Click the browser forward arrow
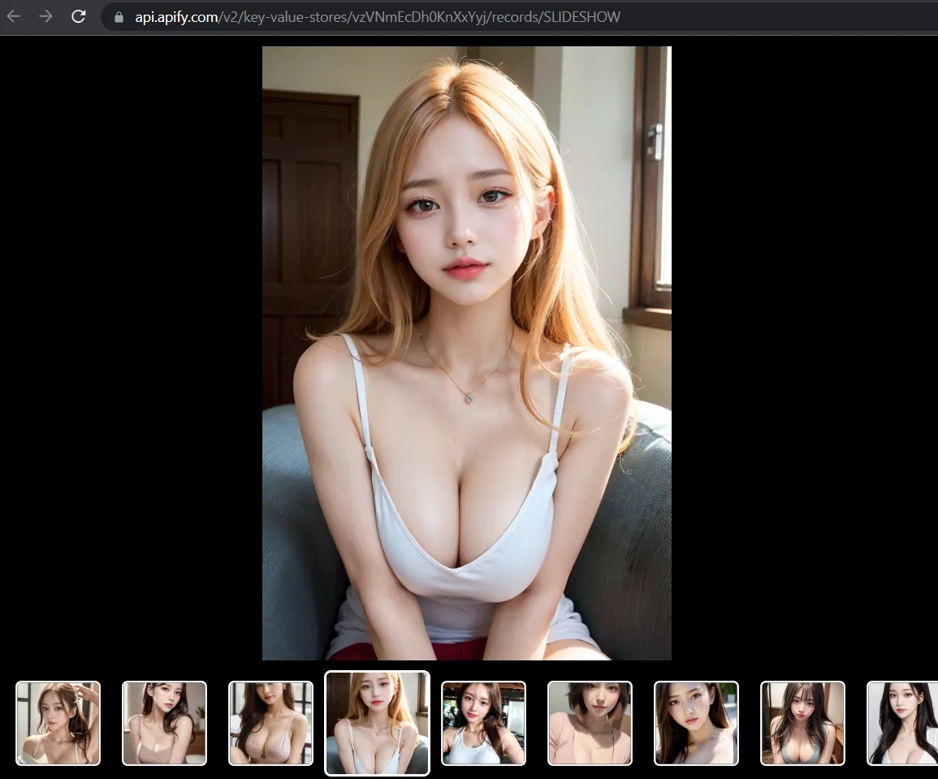 (x=45, y=16)
